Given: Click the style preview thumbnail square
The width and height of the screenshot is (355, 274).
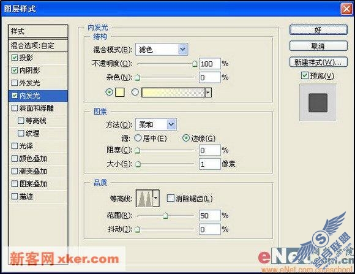Looking at the screenshot, I should [x=318, y=103].
